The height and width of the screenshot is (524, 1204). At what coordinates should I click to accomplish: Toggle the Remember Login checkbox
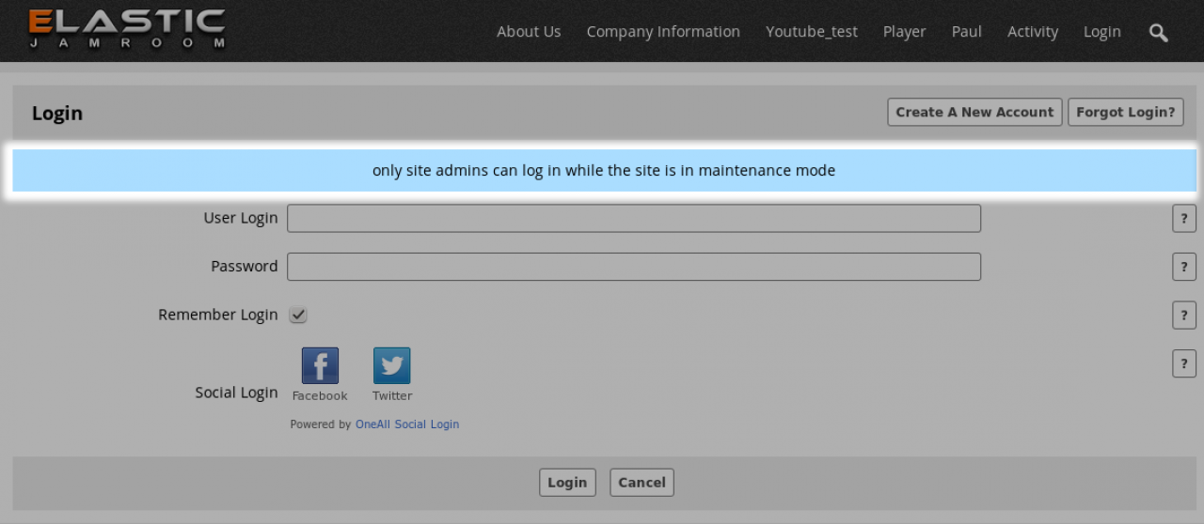pos(298,316)
